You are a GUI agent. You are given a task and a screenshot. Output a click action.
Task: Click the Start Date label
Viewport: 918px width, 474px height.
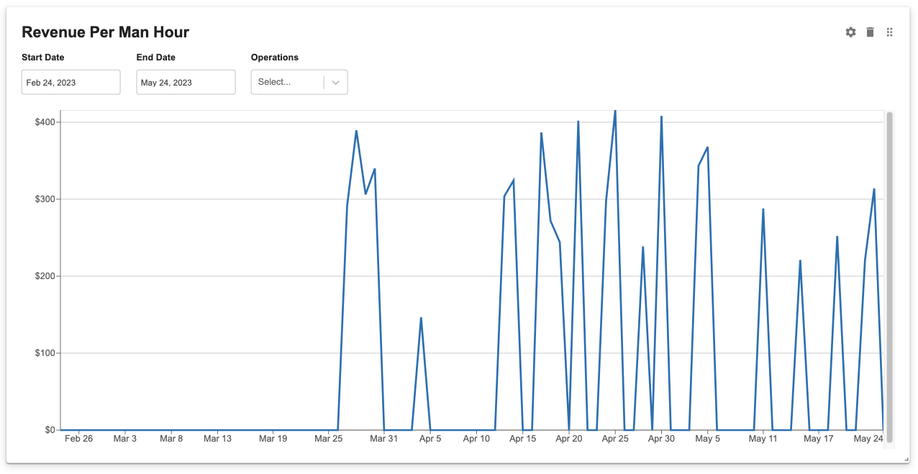[x=43, y=58]
